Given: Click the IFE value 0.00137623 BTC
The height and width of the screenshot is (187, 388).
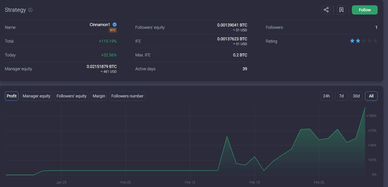Looking at the screenshot, I should [x=232, y=39].
